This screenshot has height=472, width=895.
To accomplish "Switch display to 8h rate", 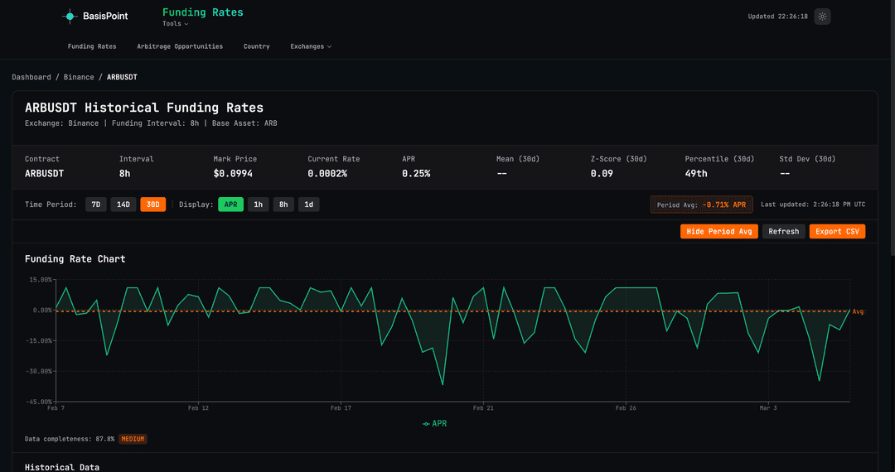I will pos(283,205).
